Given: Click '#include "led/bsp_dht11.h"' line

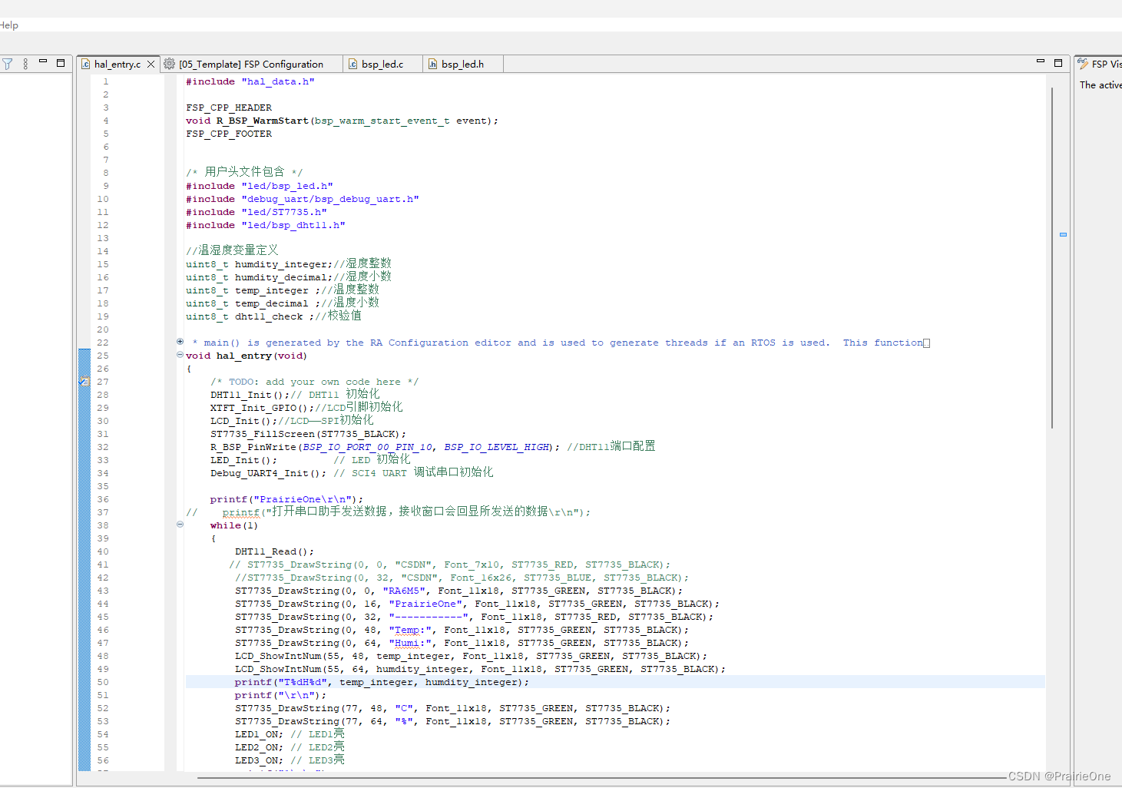Looking at the screenshot, I should tap(266, 225).
